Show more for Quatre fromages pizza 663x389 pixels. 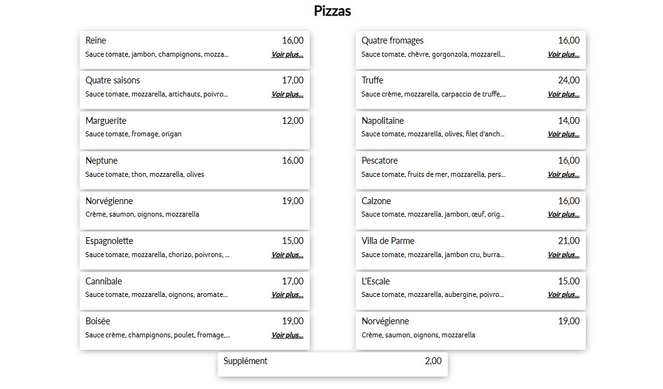tap(563, 54)
